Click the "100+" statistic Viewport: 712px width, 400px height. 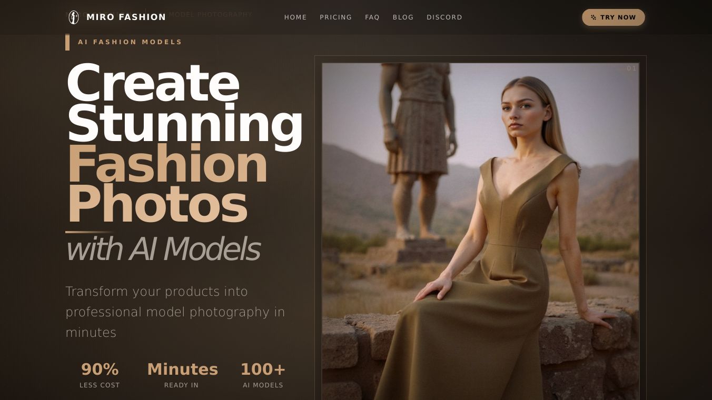pos(263,369)
